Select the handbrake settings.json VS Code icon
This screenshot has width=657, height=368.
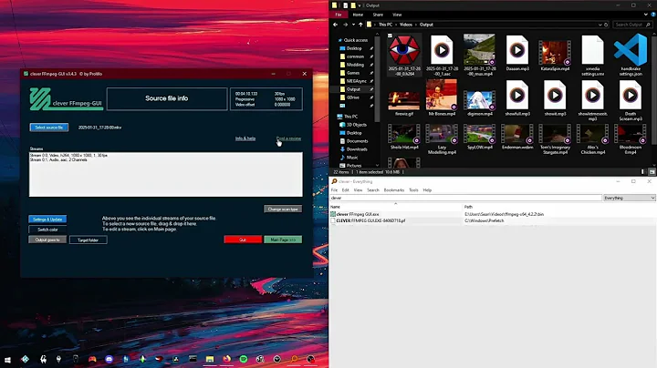tap(631, 50)
